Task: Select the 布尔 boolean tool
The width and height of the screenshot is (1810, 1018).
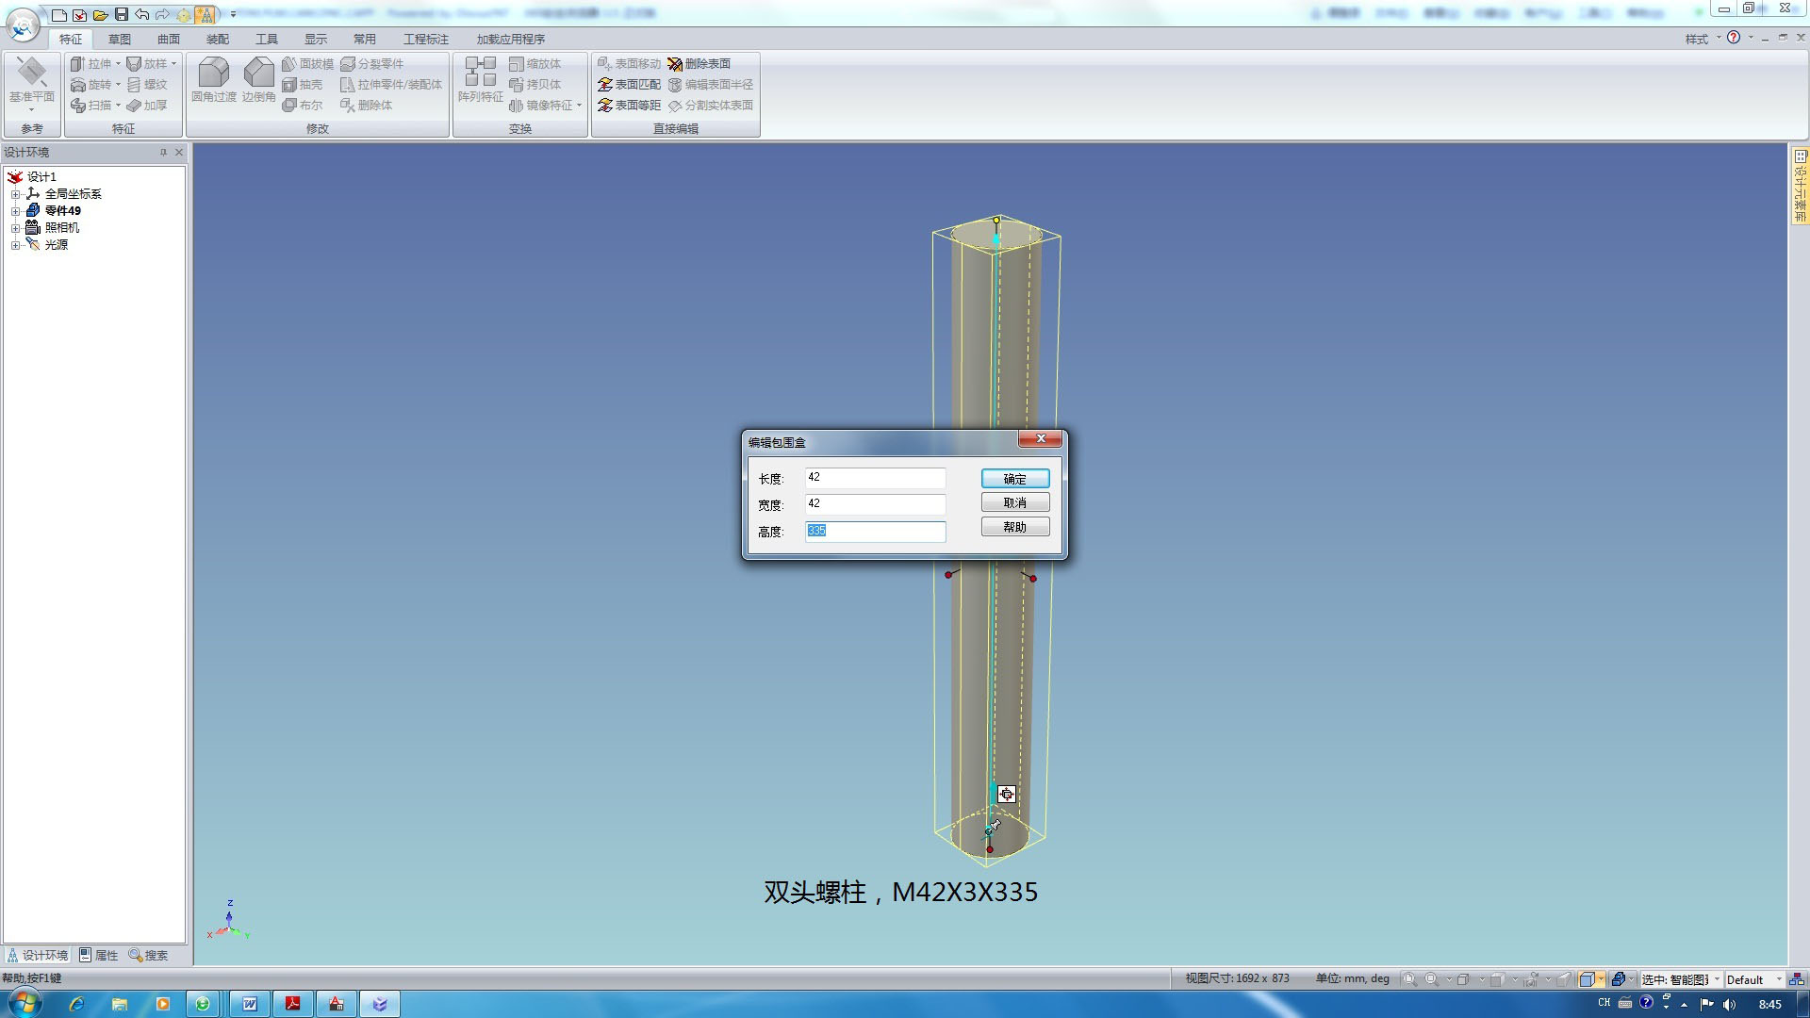Action: [302, 105]
